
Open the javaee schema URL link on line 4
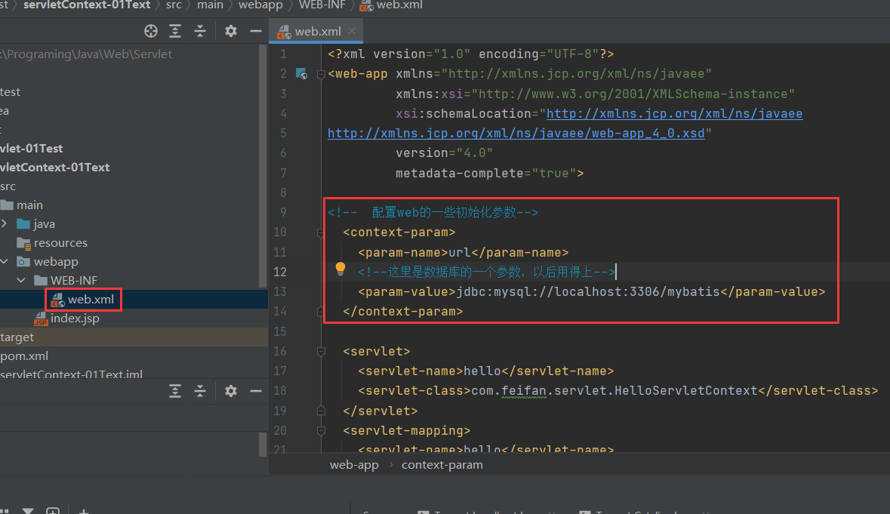673,114
